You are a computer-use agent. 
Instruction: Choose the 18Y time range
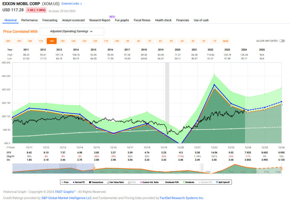[30, 41]
